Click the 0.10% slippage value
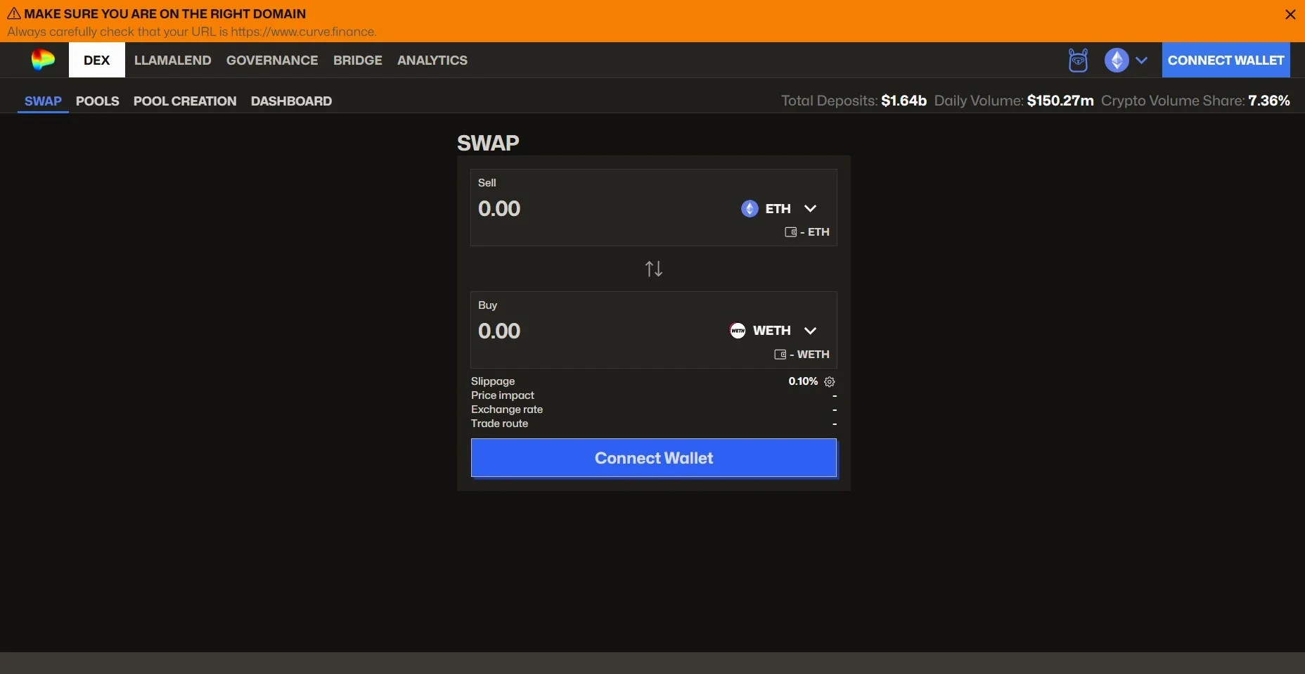The width and height of the screenshot is (1305, 674). [803, 381]
